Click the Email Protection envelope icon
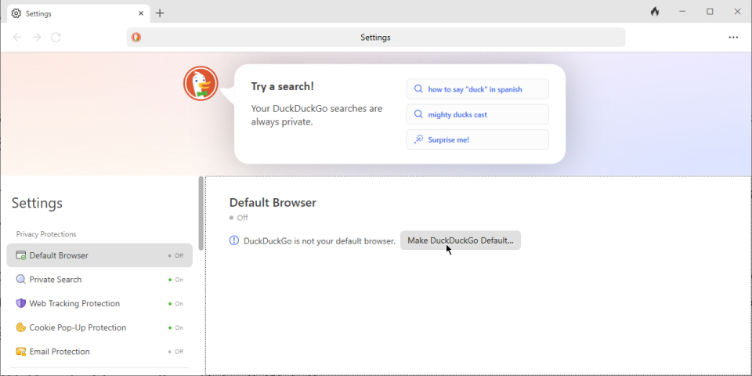 click(21, 352)
